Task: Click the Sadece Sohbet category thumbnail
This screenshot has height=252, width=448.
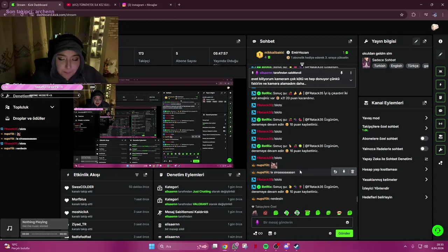Action: 366,63
